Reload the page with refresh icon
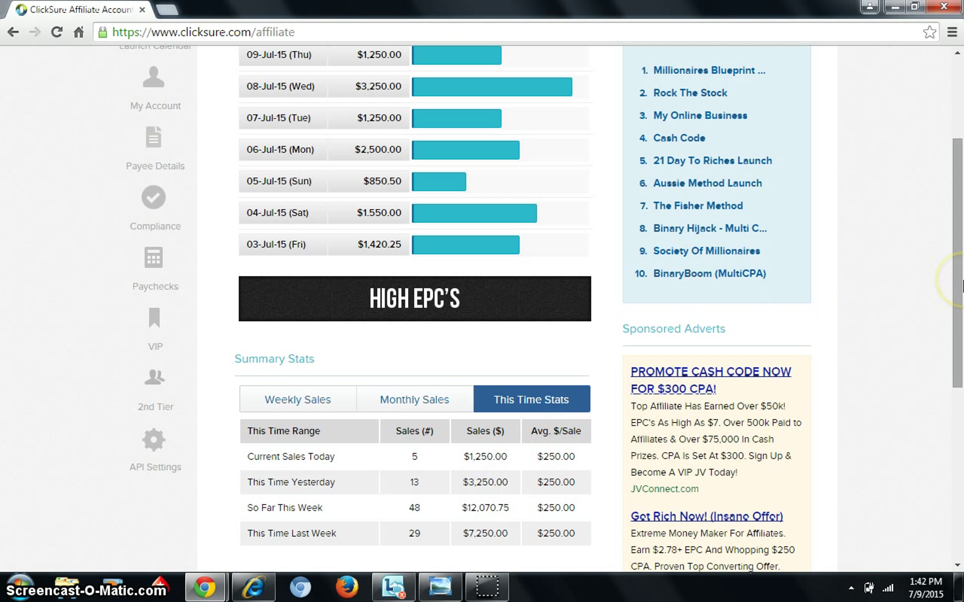This screenshot has width=964, height=602. pyautogui.click(x=57, y=32)
